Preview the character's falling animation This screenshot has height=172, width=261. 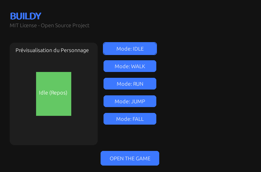pos(130,119)
